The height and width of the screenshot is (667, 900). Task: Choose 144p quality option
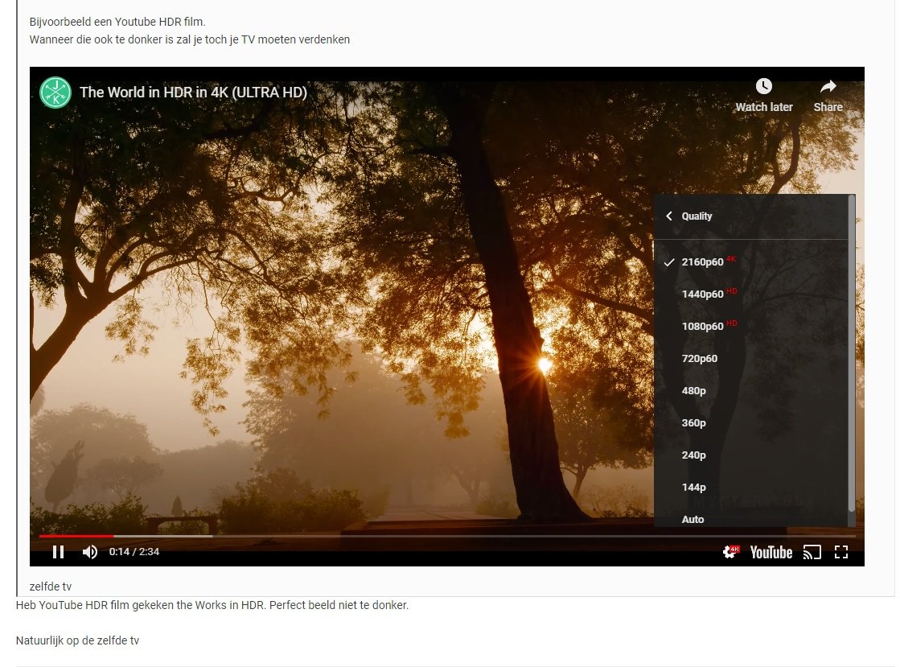tap(693, 488)
